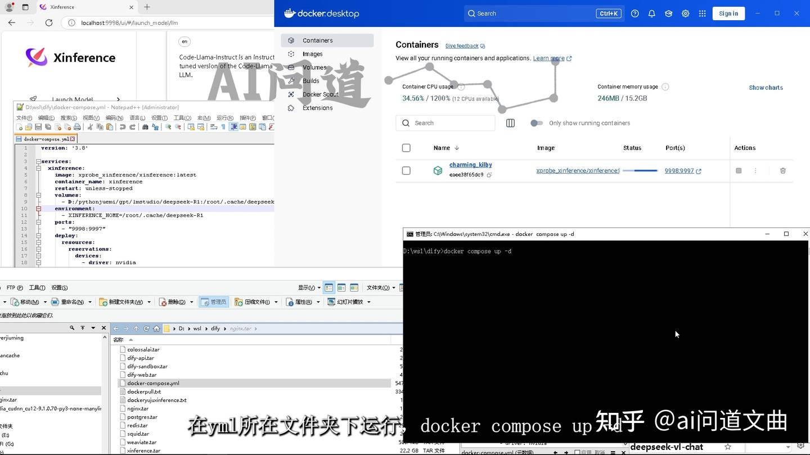Open the Give feedback link
This screenshot has height=455, width=810.
[461, 46]
